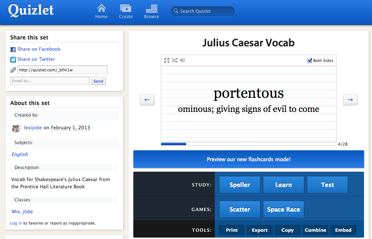The height and width of the screenshot is (239, 372).
Task: Go to previous flashcard arrow
Action: click(147, 100)
